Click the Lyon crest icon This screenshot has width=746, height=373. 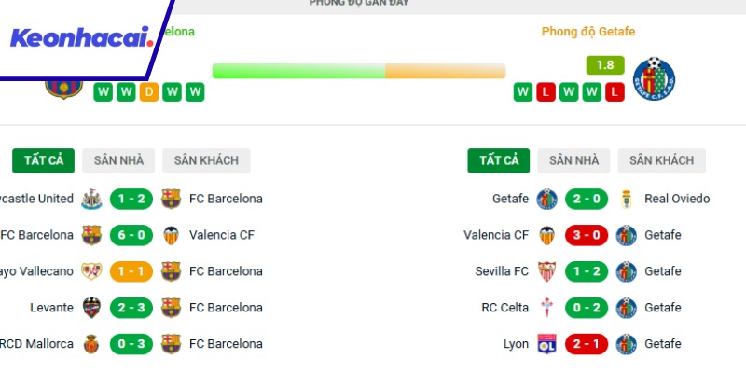pyautogui.click(x=546, y=344)
